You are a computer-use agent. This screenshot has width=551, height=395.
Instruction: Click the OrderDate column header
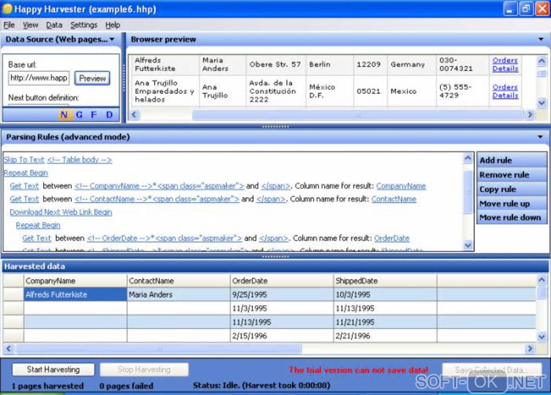click(x=281, y=281)
